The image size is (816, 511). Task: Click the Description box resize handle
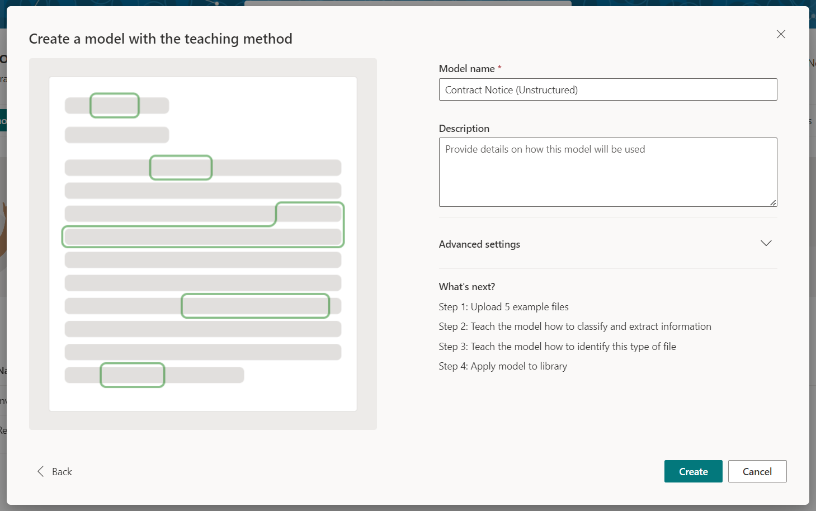(772, 202)
